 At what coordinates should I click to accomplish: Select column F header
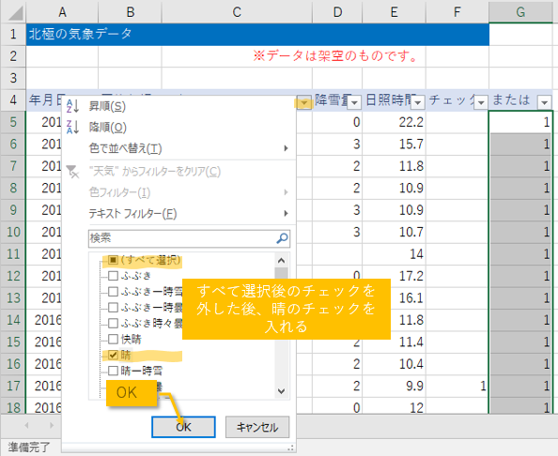click(x=457, y=12)
